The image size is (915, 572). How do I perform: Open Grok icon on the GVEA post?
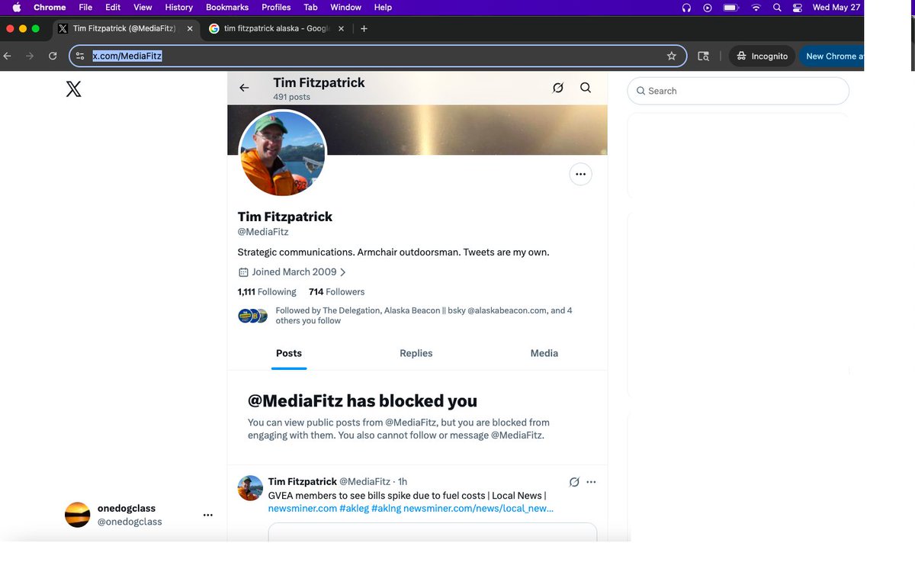click(574, 482)
